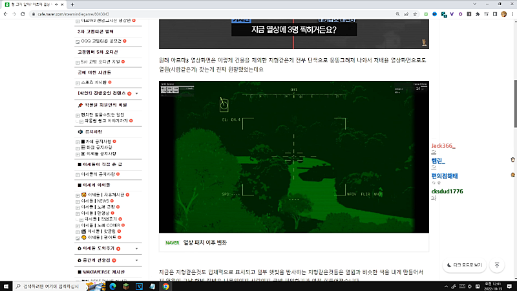Viewport: 517px width, 291px height.
Task: Open the V app taskbar icon
Action: point(139,286)
